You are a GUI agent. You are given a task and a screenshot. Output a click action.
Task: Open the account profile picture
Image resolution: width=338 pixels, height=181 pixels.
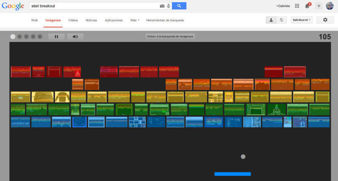[x=330, y=6]
